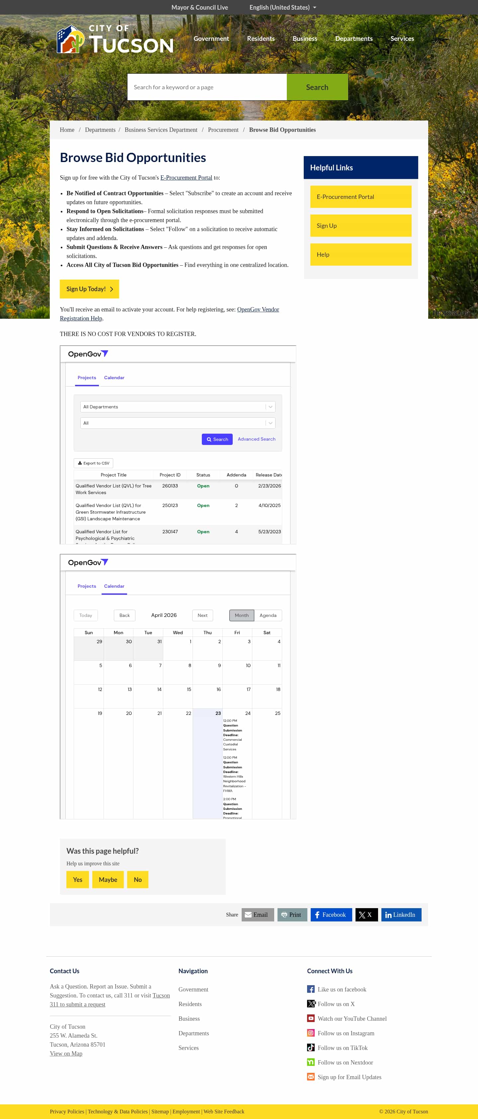Click the City of Tucson logo
478x1119 pixels.
(x=115, y=39)
